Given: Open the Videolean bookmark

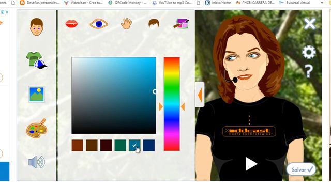Looking at the screenshot, I should [x=83, y=3].
